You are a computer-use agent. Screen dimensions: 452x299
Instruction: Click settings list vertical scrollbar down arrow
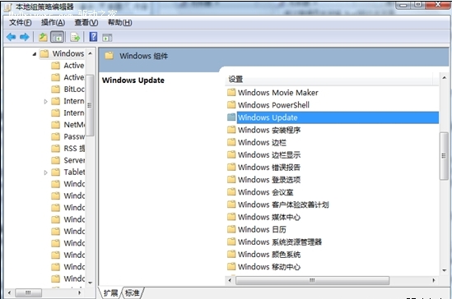coord(445,270)
